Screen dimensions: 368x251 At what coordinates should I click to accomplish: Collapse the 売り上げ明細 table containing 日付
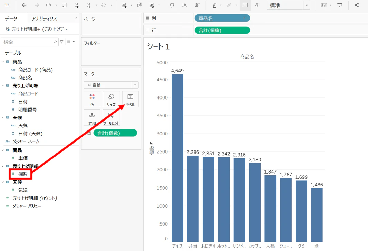[3, 86]
